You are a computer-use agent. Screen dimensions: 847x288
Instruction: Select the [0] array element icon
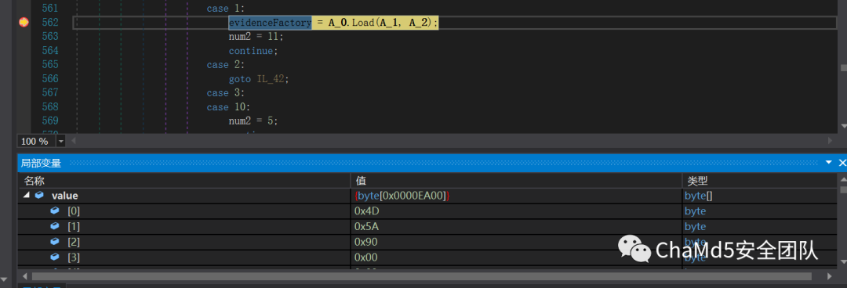pyautogui.click(x=55, y=211)
